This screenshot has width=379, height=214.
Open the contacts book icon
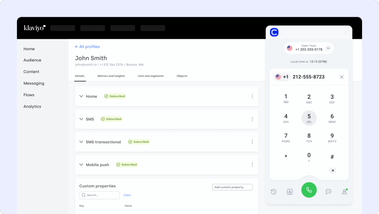[x=289, y=192]
